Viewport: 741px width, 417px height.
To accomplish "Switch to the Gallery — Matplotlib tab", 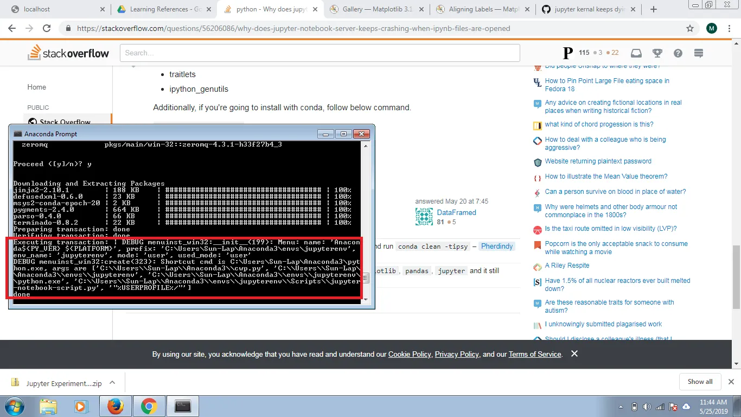I will [x=376, y=9].
